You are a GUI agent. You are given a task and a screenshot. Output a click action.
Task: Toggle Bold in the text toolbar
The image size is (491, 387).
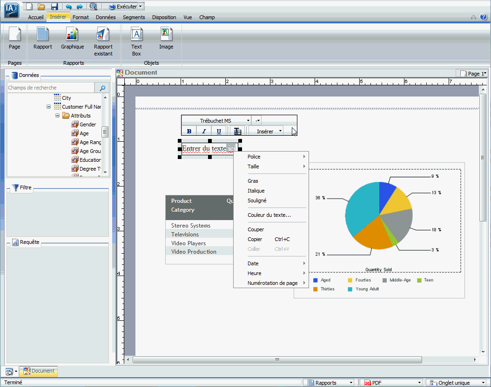coord(189,131)
